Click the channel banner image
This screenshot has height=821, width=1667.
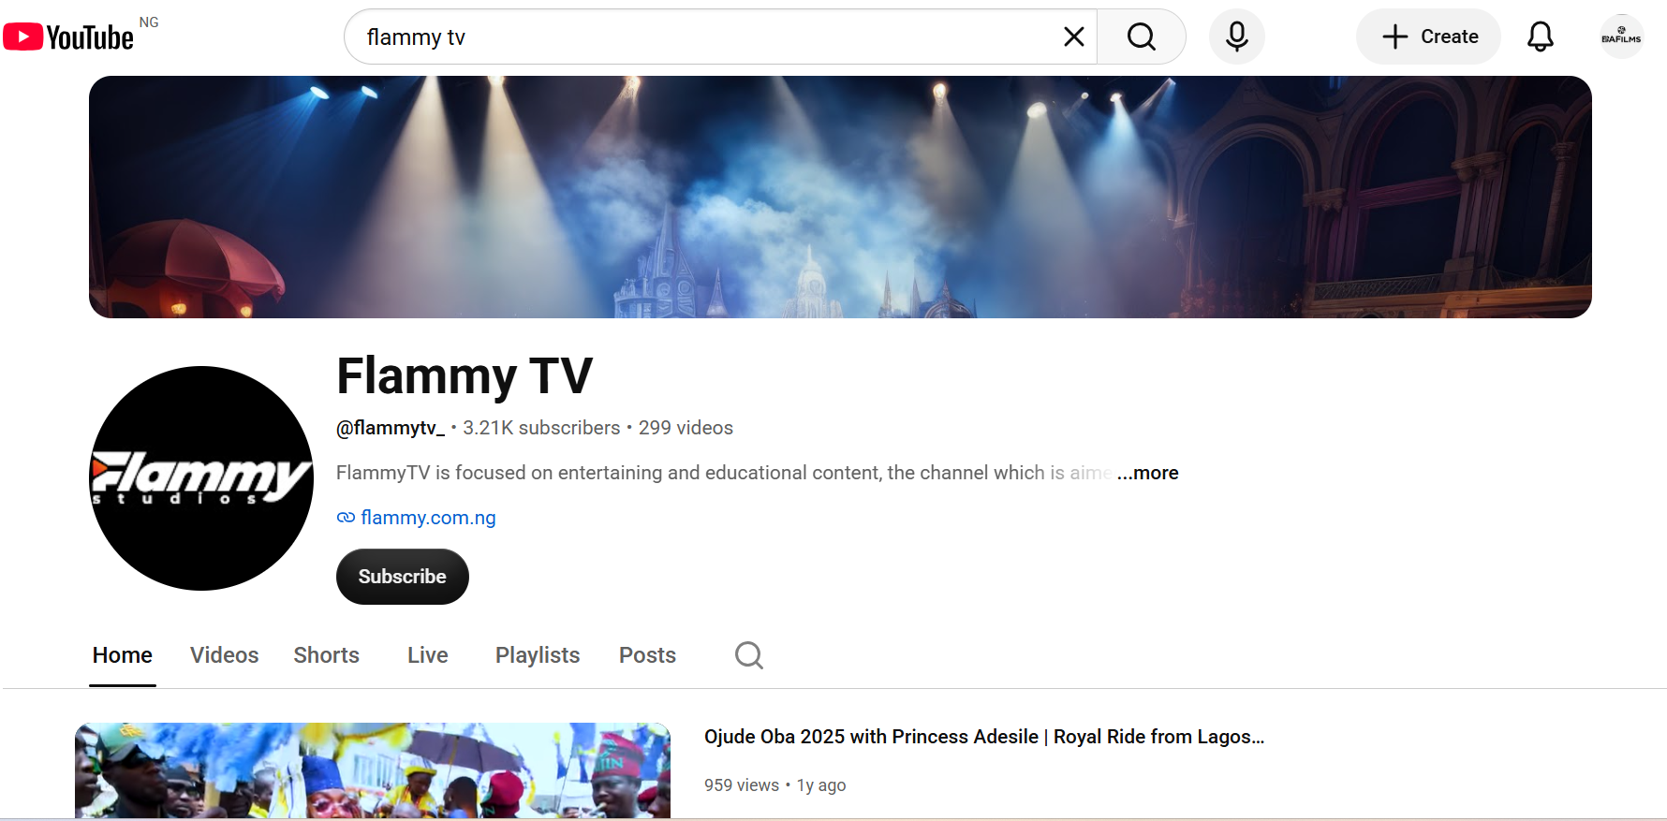click(x=840, y=197)
